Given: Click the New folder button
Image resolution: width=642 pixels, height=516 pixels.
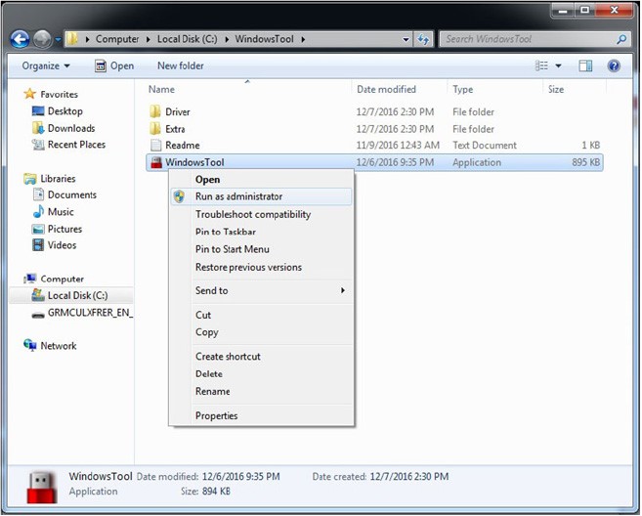Looking at the screenshot, I should 181,65.
